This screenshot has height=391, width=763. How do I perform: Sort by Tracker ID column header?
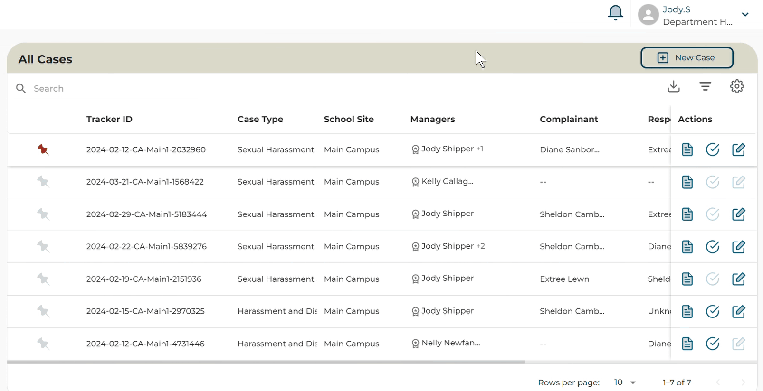(x=109, y=119)
